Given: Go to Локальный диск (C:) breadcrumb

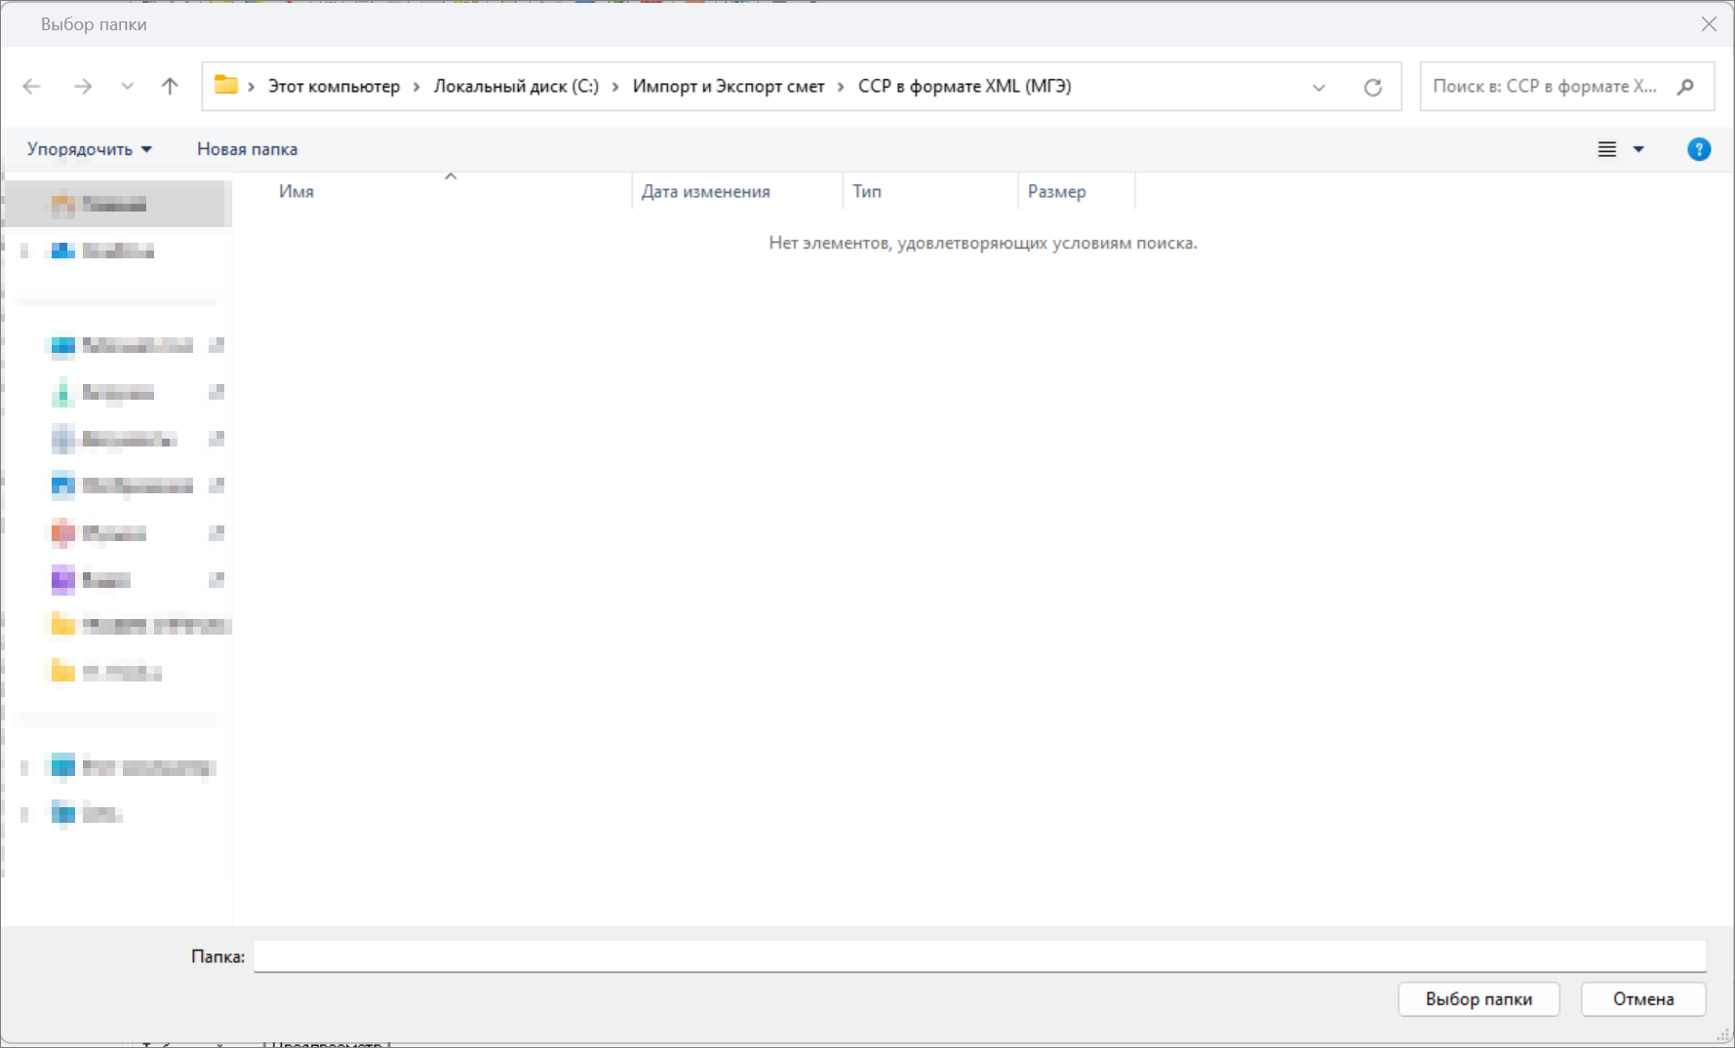Looking at the screenshot, I should pyautogui.click(x=516, y=87).
